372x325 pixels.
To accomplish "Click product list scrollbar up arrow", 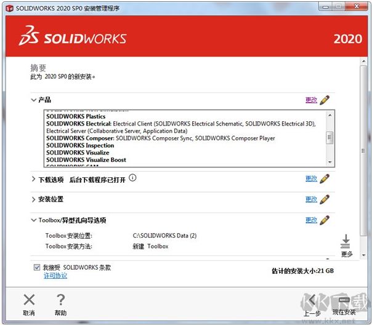I will point(330,115).
